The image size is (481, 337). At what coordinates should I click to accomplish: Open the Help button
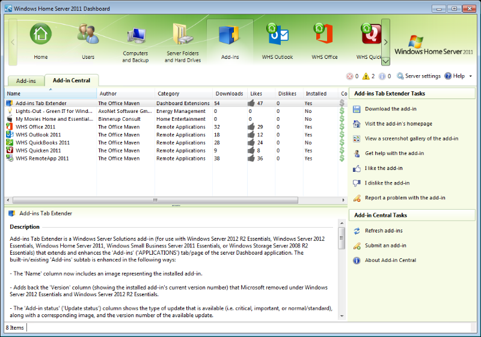pyautogui.click(x=455, y=76)
